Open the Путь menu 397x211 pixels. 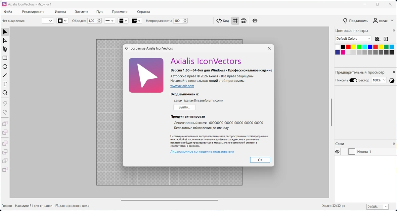(x=100, y=12)
